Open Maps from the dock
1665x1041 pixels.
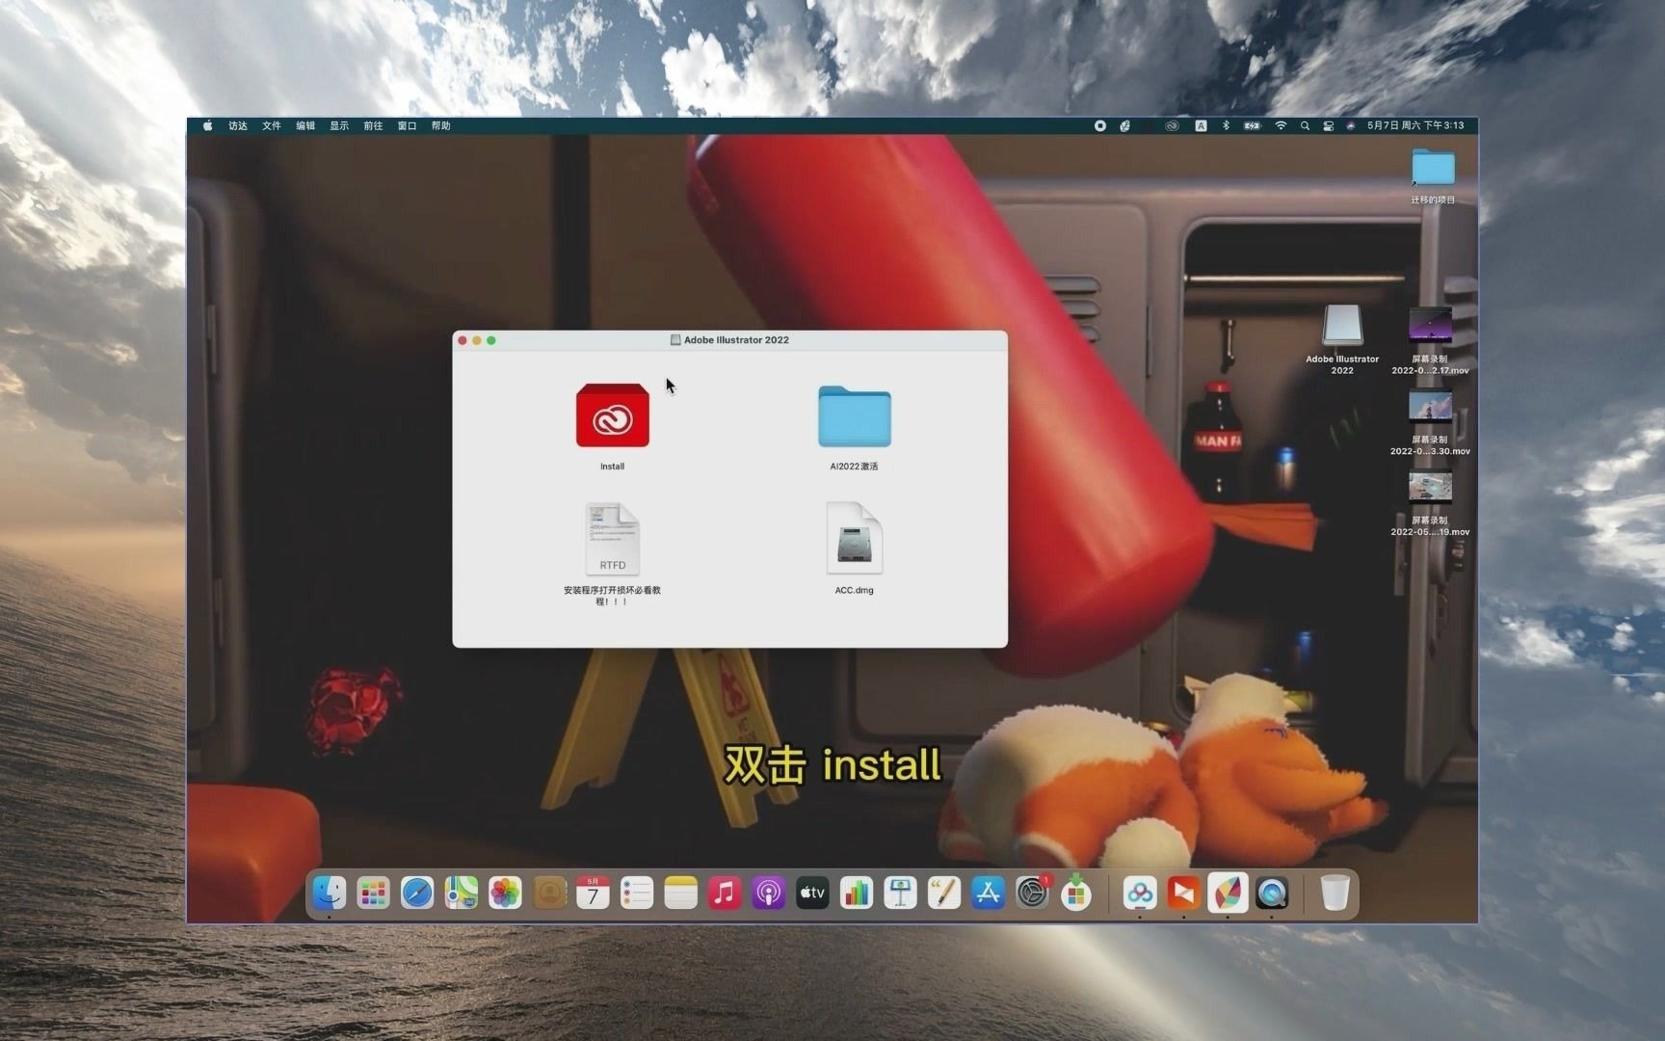[462, 894]
